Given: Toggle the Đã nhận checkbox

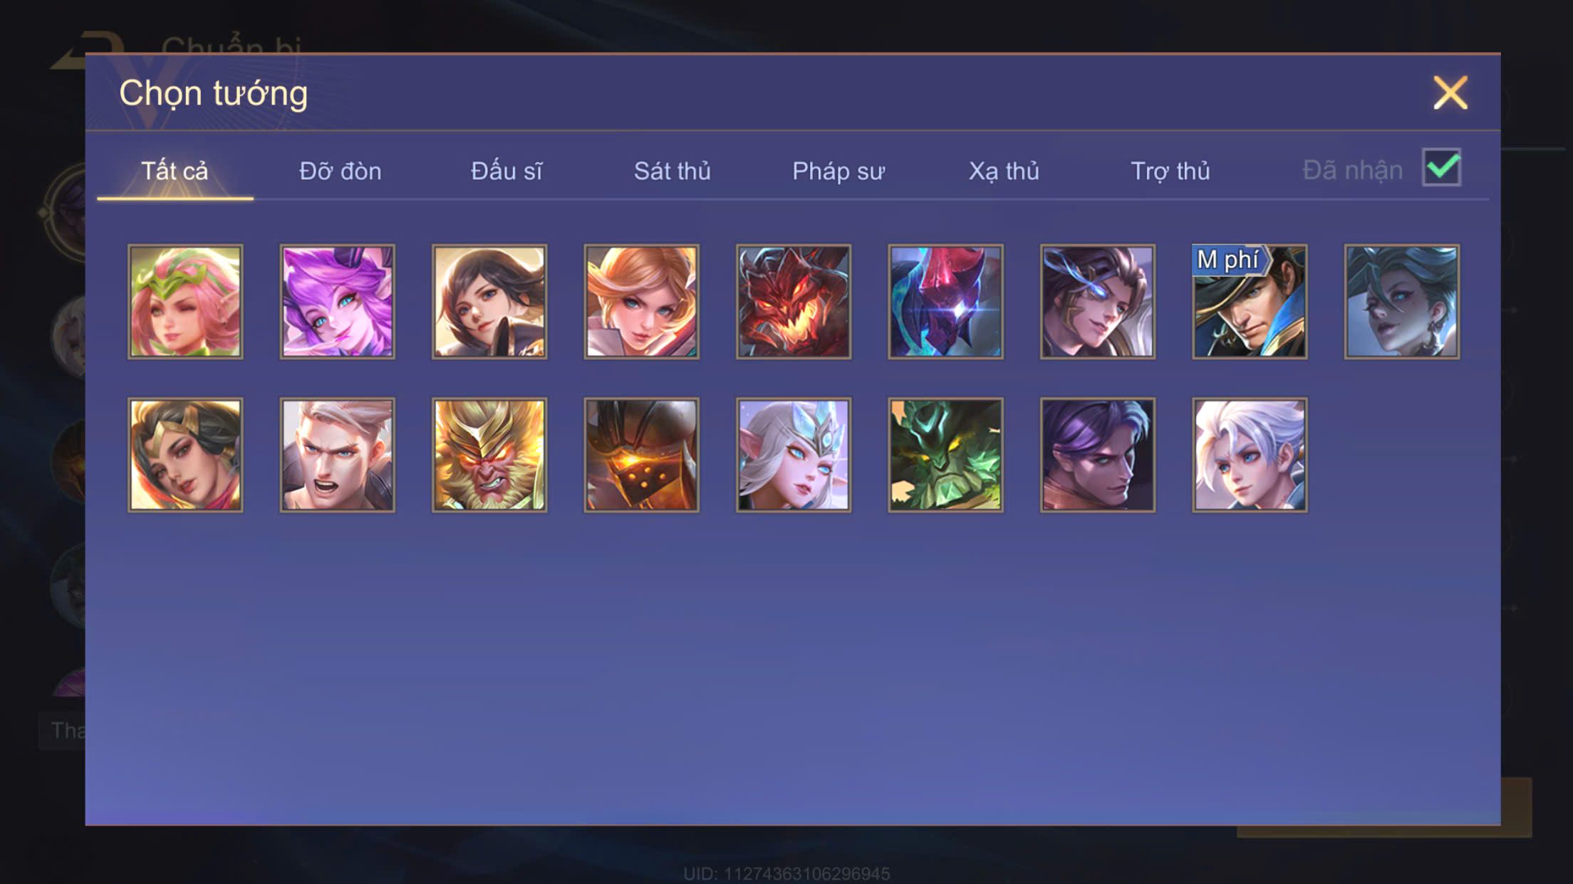Looking at the screenshot, I should (x=1441, y=168).
